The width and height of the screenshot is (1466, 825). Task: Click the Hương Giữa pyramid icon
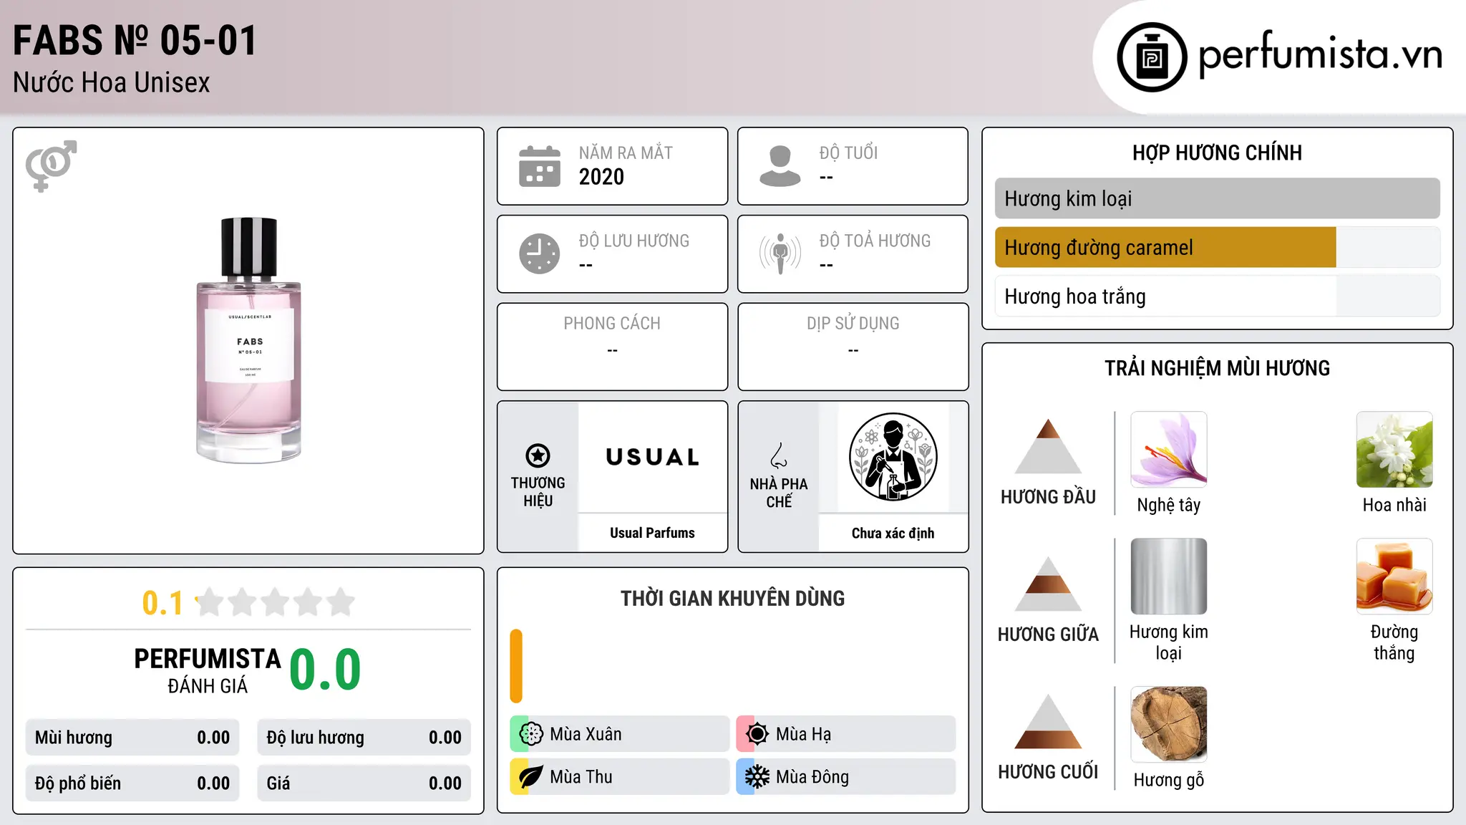pos(1048,584)
